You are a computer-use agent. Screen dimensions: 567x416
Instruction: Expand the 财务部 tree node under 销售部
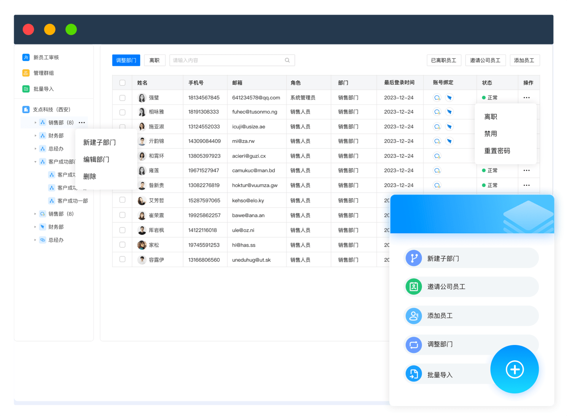[35, 136]
